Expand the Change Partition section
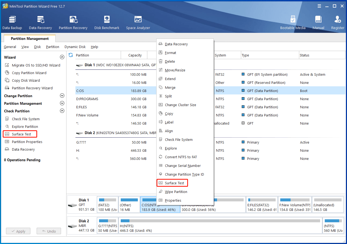 [62, 96]
